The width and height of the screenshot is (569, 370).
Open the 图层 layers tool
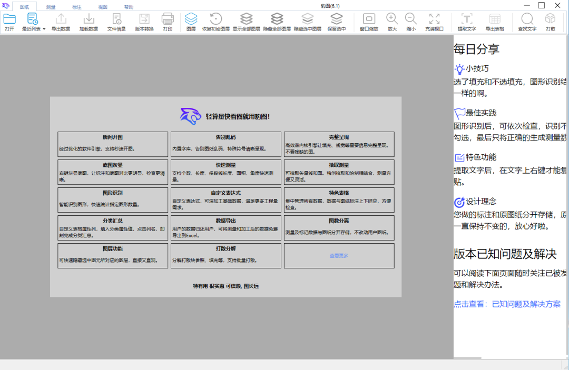[191, 22]
